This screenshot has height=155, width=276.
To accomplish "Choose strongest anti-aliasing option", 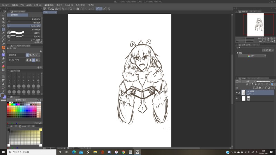I will pyautogui.click(x=37, y=60).
